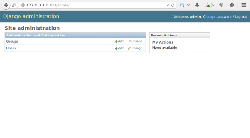
Task: Click the pencil icon in Groups row
Action: point(129,41)
